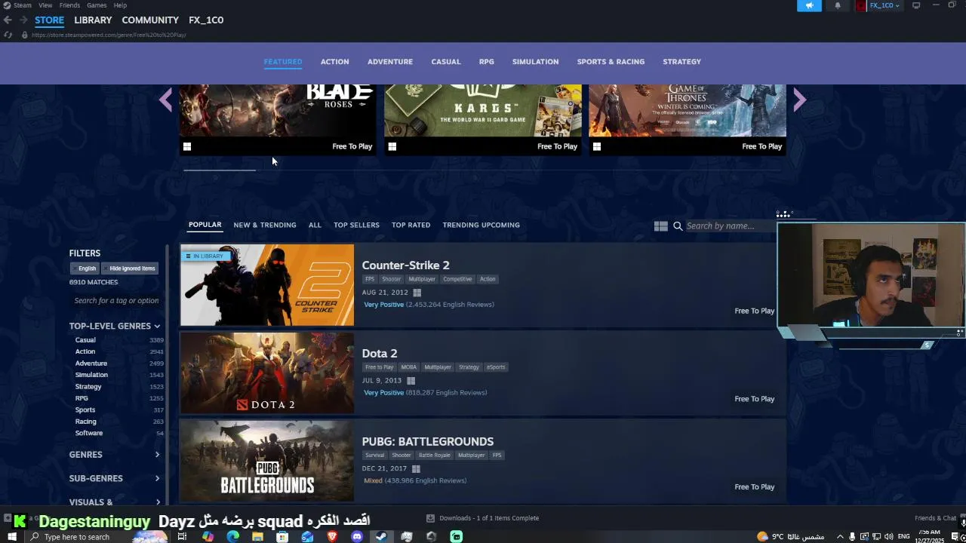Switch to Trending Upcoming tab
Screen dimensions: 966x543
[x=481, y=225]
